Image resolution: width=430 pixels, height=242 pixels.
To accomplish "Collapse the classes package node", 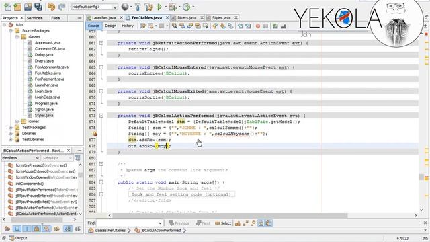I will 17,36.
